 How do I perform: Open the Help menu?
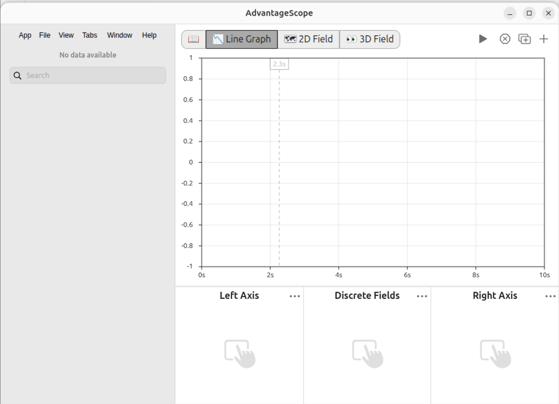click(149, 35)
